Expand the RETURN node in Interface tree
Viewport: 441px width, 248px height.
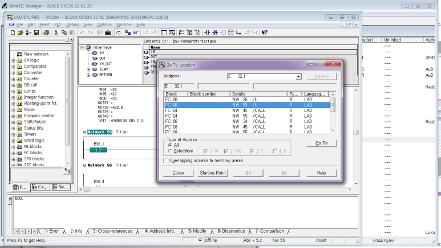[x=88, y=75]
